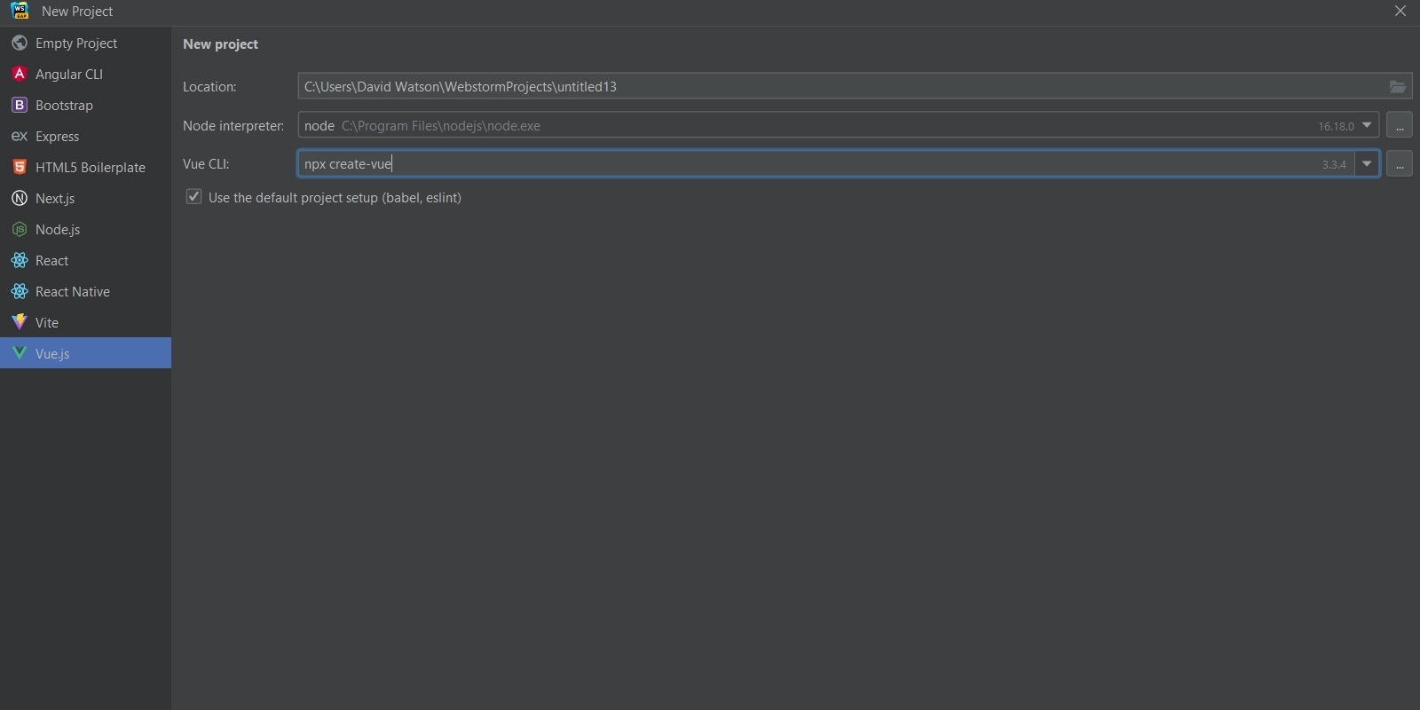Screen dimensions: 1420x710
Task: Click the WebStorm logo in the title bar
Action: [20, 11]
